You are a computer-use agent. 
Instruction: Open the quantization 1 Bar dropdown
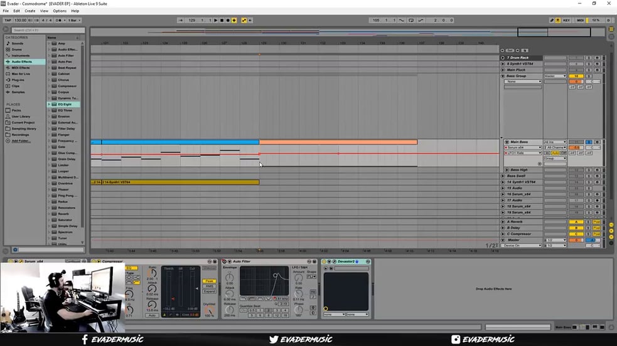[74, 20]
